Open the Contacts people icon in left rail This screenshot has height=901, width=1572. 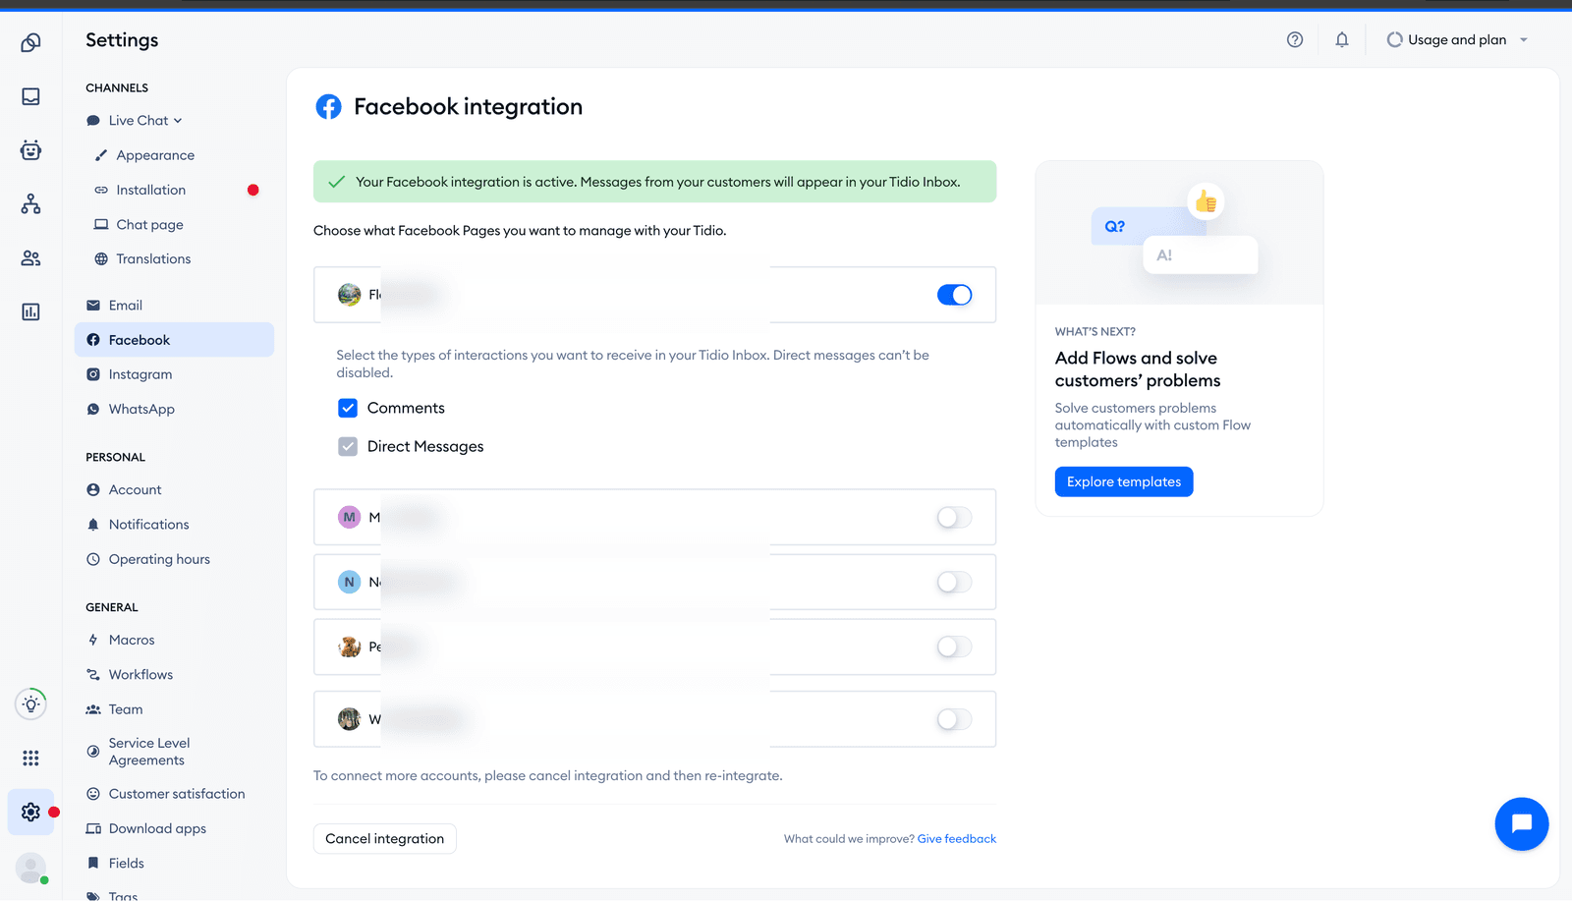(x=31, y=258)
